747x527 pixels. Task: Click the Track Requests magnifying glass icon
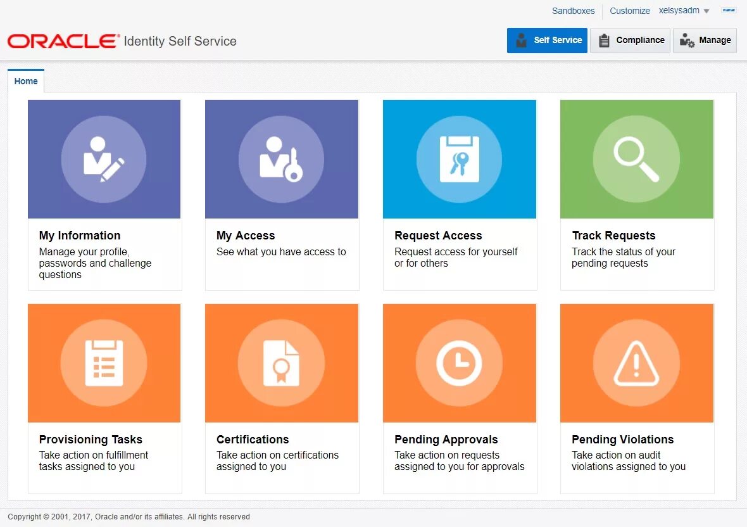636,159
